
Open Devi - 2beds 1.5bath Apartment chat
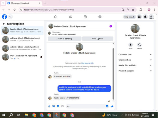(x=22, y=57)
